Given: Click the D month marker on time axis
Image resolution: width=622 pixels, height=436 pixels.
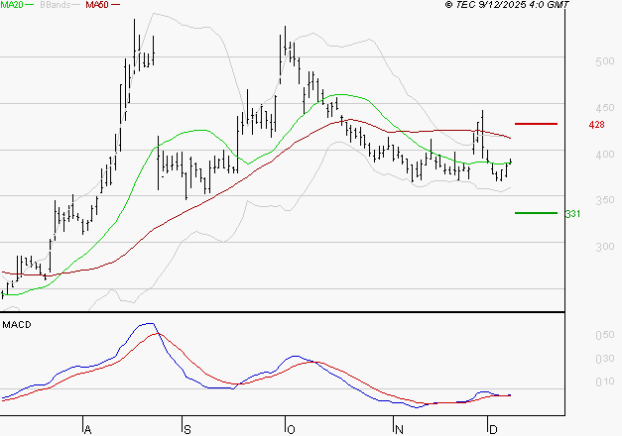Looking at the screenshot, I should [x=493, y=430].
